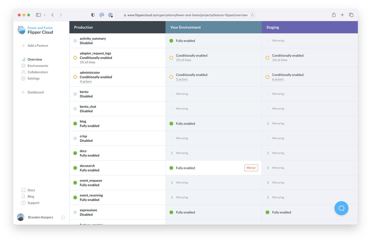Select Settings in sidebar
The image size is (371, 242).
click(33, 78)
